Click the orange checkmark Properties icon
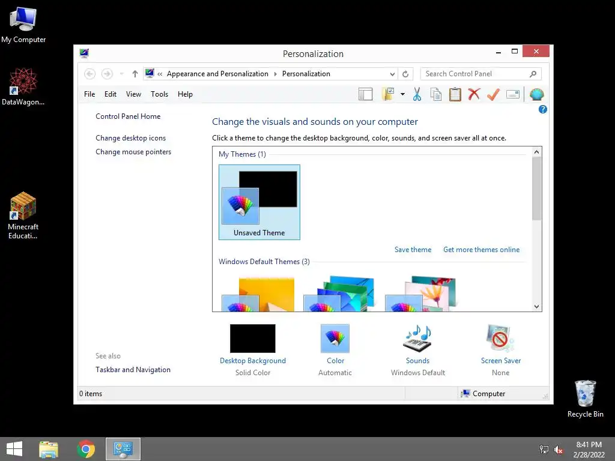This screenshot has width=615, height=461. coord(493,94)
